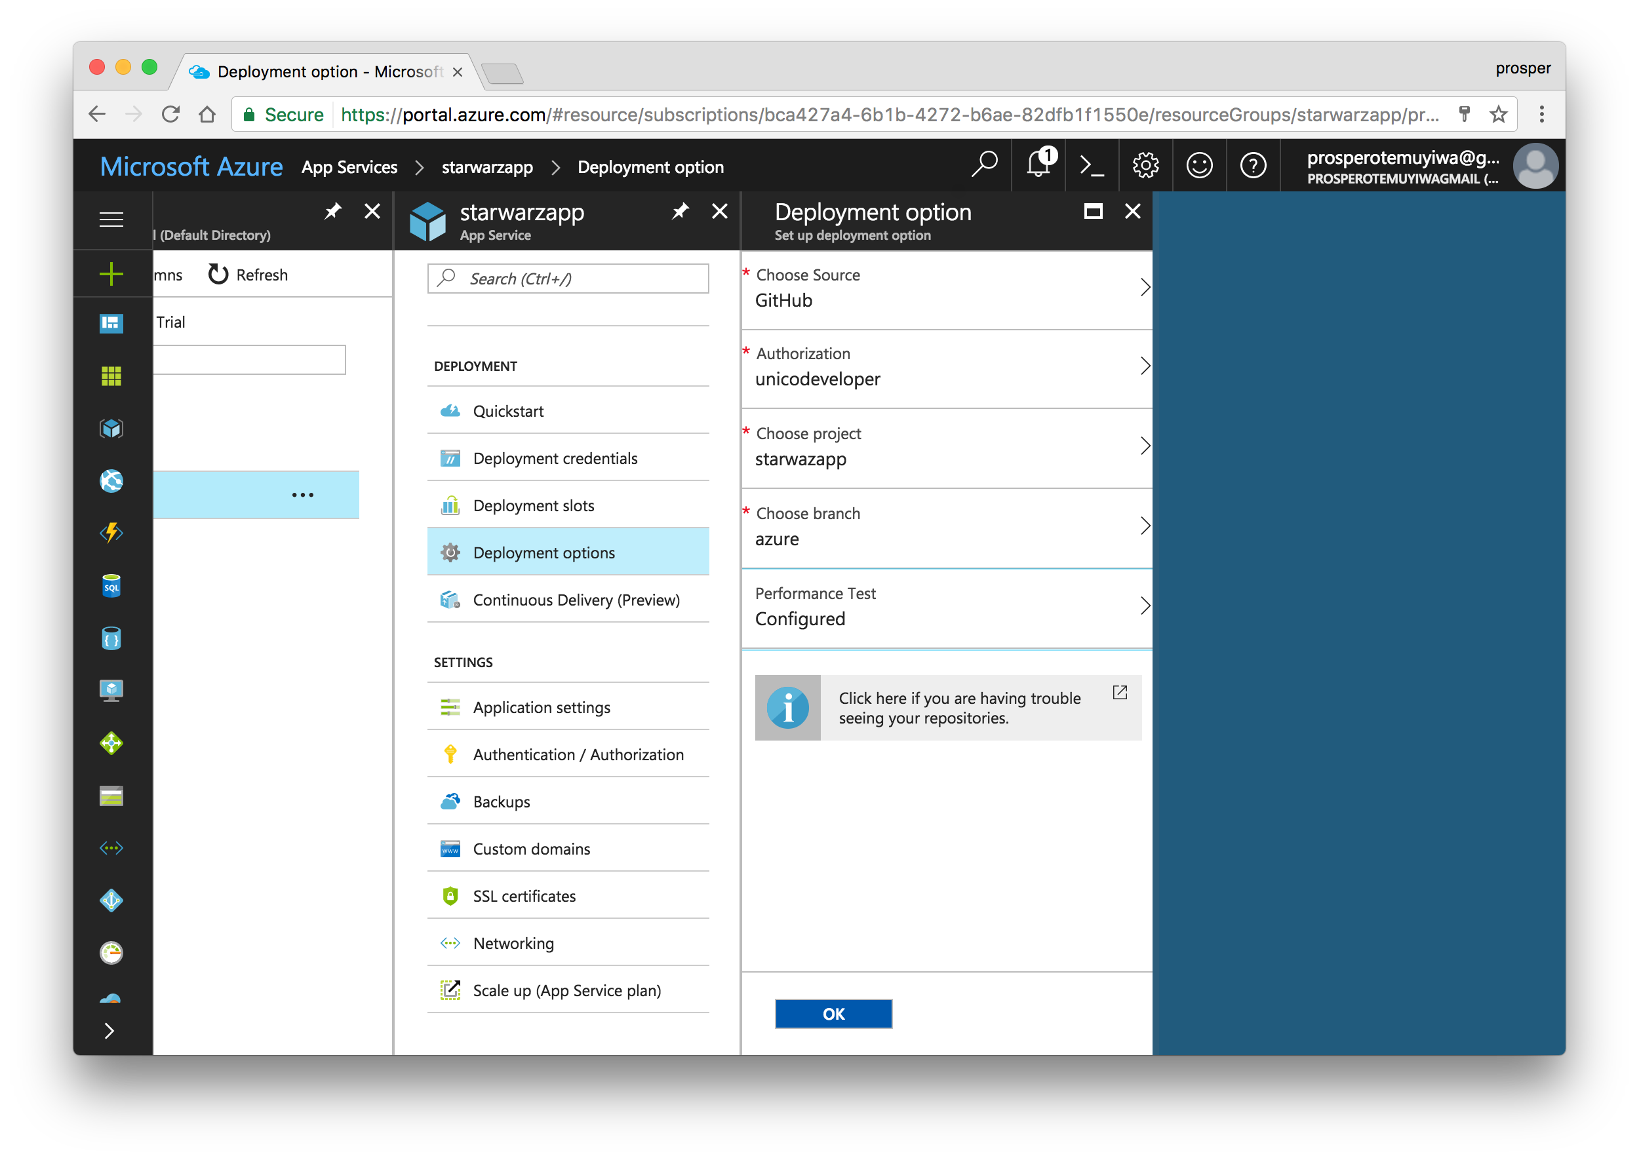
Task: Click the Scale up App Service plan icon
Action: point(450,990)
